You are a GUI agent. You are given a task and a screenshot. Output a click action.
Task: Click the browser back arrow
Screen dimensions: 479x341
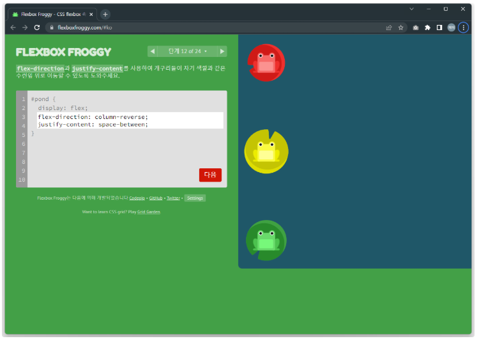(13, 28)
